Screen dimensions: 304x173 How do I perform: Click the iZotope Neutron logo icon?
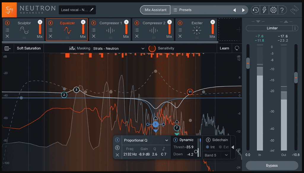[x=9, y=10]
